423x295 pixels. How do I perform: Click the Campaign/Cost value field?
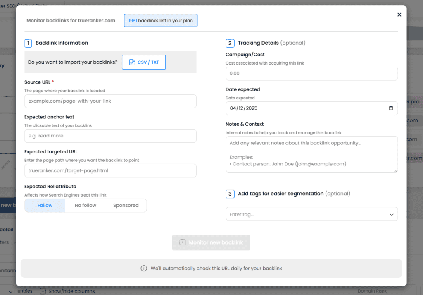311,73
